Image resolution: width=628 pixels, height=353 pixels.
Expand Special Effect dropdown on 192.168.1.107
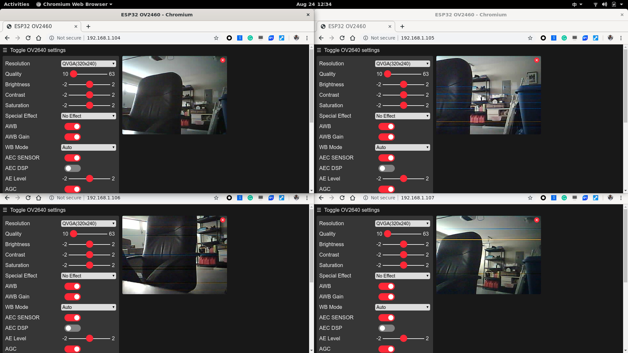coord(402,276)
